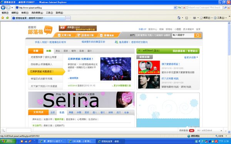
Task: Click the wl654m4 author link under article
Action: pyautogui.click(x=72, y=86)
